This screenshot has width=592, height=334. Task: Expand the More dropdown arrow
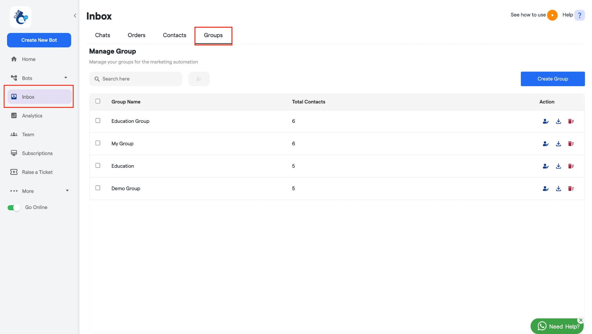coord(67,191)
